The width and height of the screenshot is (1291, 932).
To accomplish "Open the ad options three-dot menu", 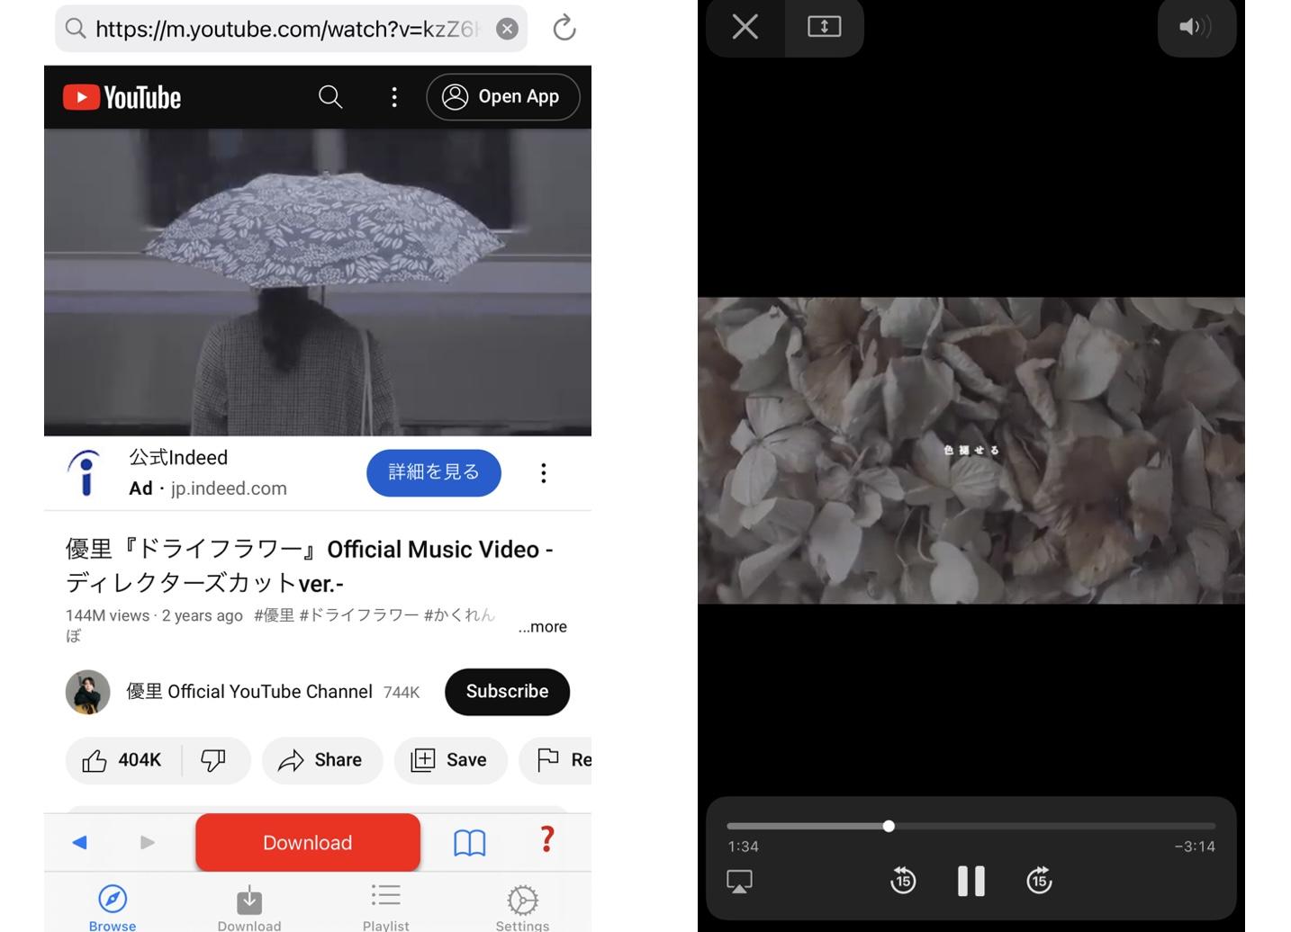I will tap(544, 473).
